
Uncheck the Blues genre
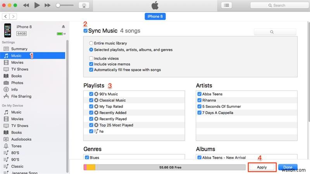pyautogui.click(x=87, y=157)
